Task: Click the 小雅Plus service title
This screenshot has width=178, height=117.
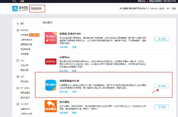Action: (65, 57)
